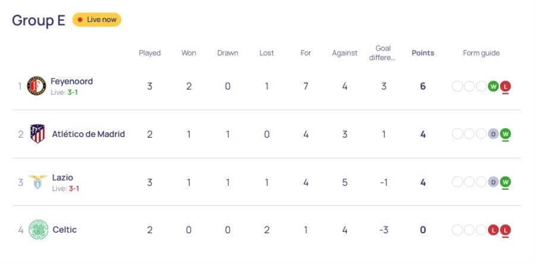Select the Points column header
Screen dimensions: 535x264
click(x=423, y=53)
